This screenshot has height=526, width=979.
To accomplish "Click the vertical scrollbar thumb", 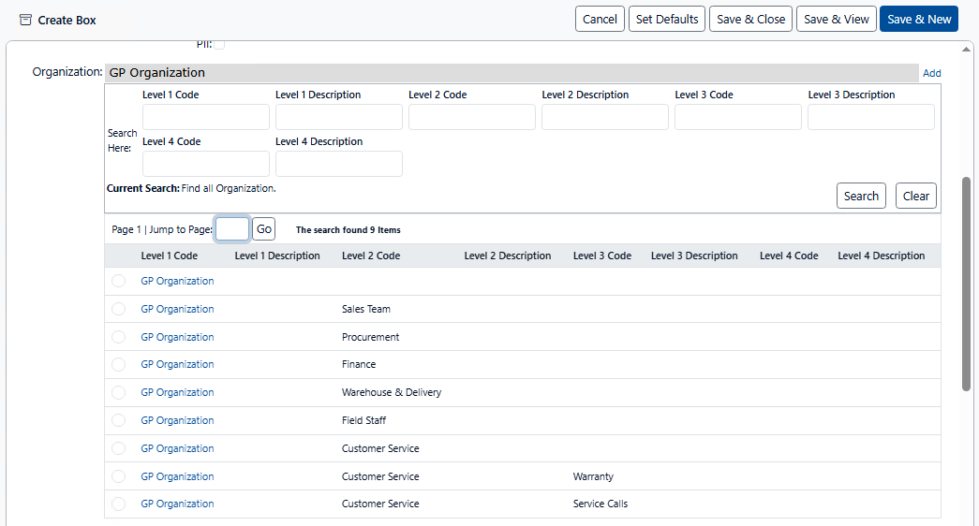I will click(x=966, y=281).
